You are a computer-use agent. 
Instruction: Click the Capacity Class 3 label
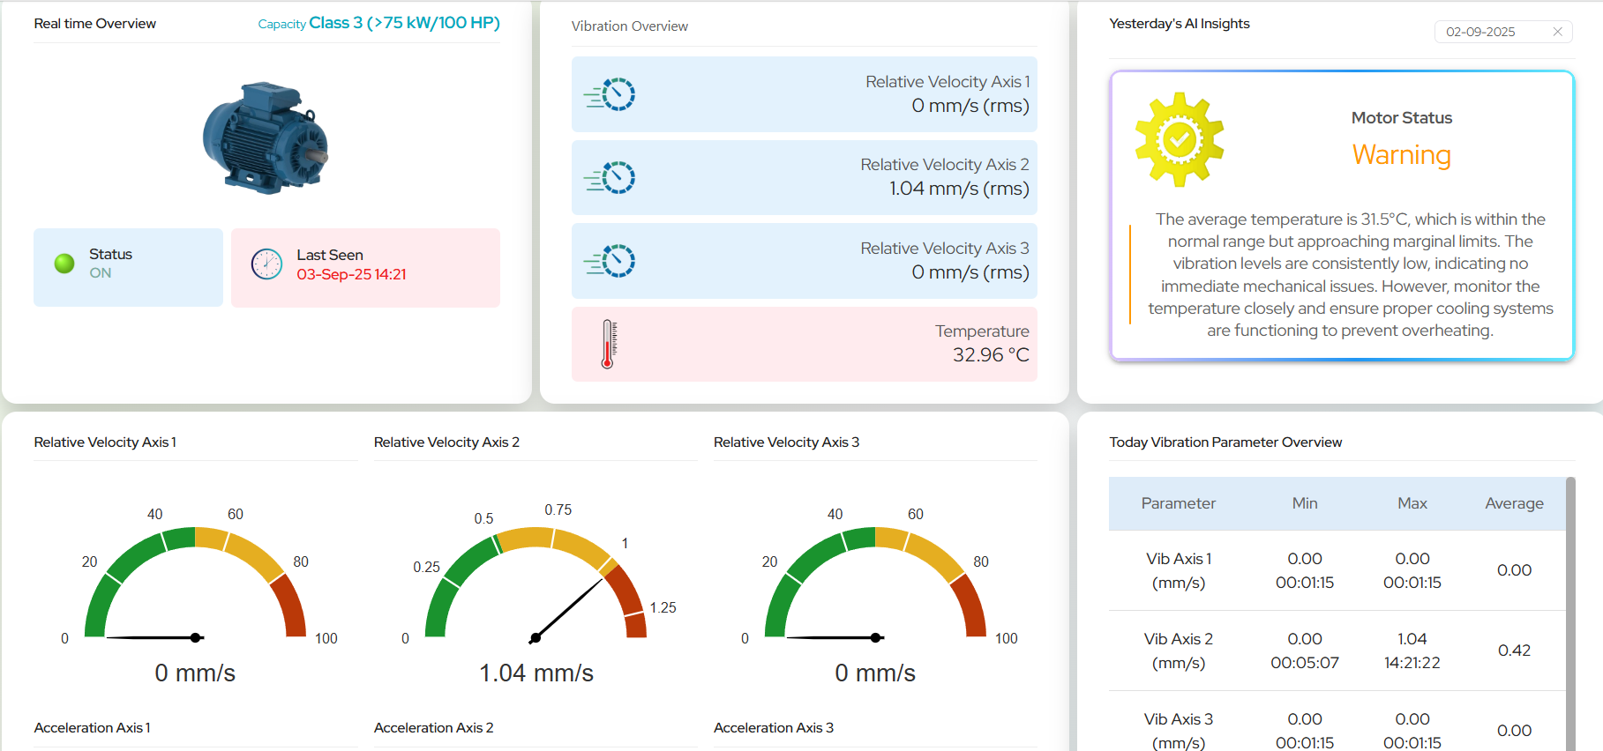point(378,23)
